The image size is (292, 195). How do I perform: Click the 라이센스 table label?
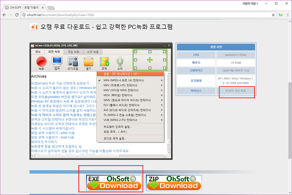click(196, 91)
